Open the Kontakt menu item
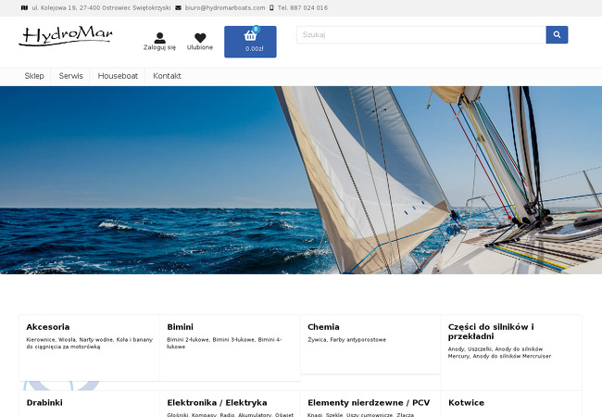The height and width of the screenshot is (417, 602). click(x=167, y=76)
